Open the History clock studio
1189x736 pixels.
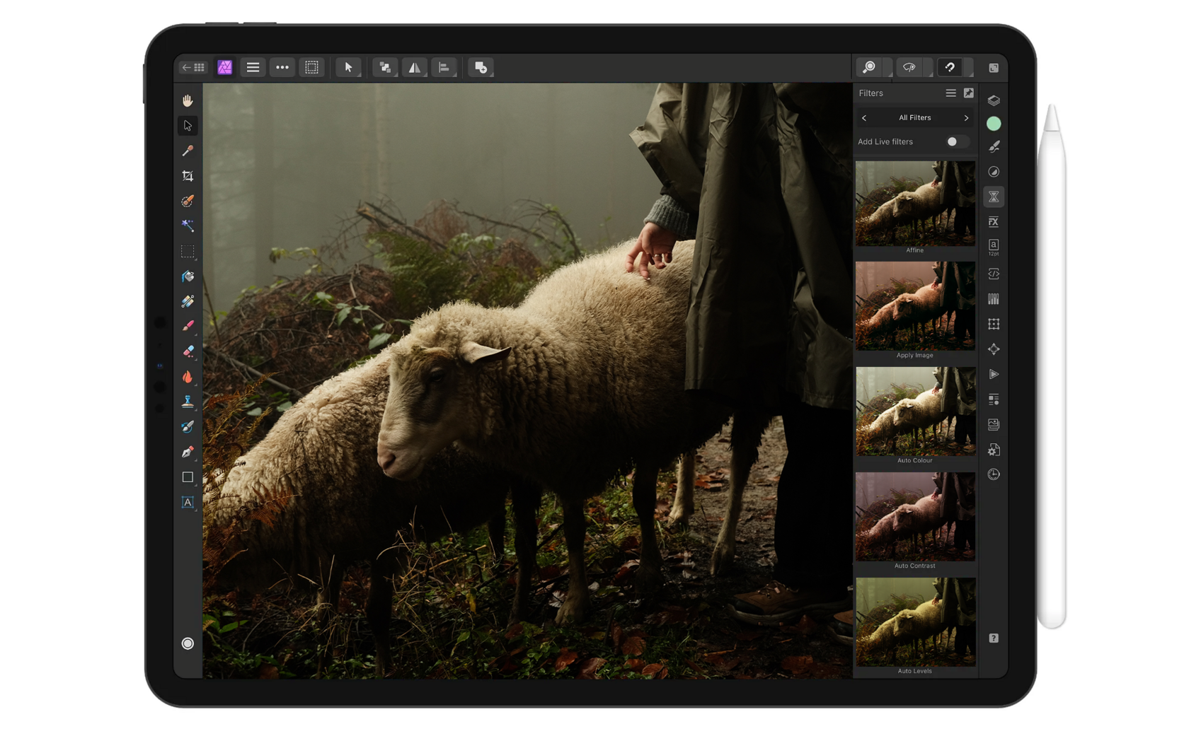pos(994,474)
